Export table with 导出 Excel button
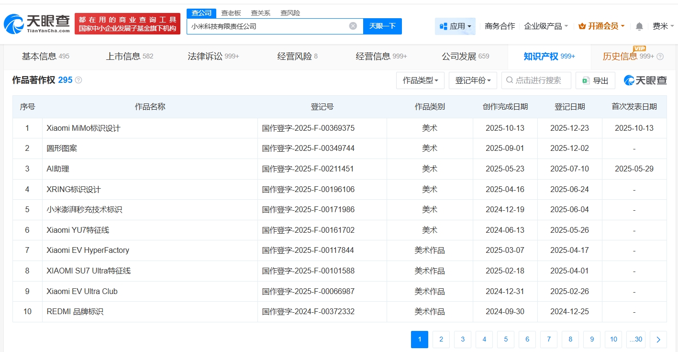The width and height of the screenshot is (678, 352). click(595, 80)
